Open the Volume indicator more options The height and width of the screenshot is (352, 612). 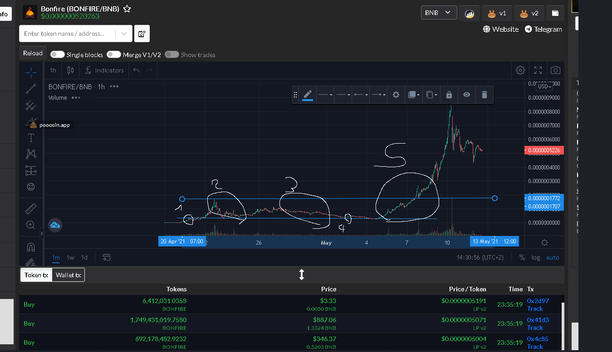tap(75, 98)
